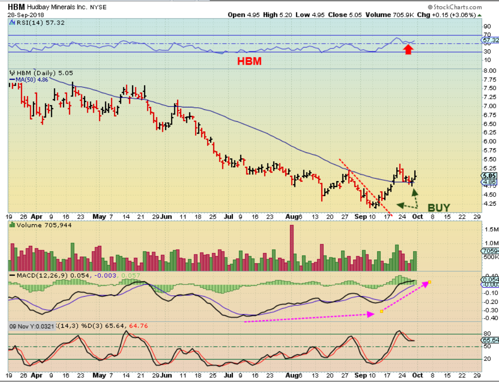Click the 6.00 price axis label

tap(489, 141)
